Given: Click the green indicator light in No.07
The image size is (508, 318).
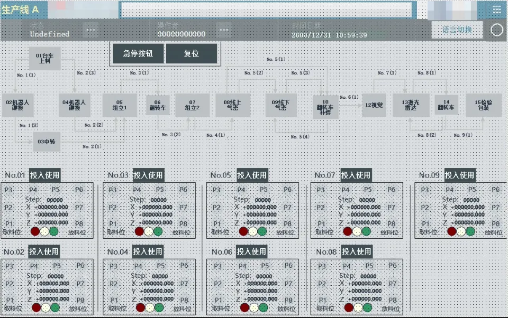Looking at the screenshot, I should (366, 231).
